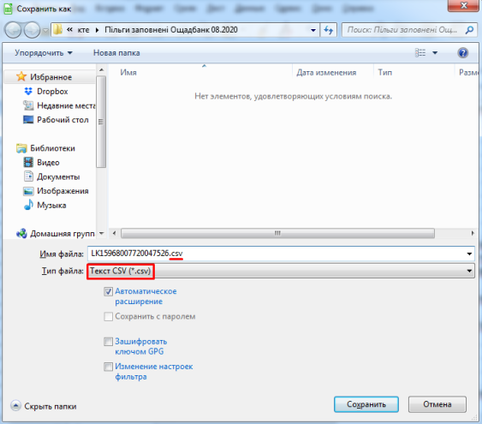Open the address bar path dropdown
Viewport: 482px width, 424px height.
pyautogui.click(x=313, y=30)
